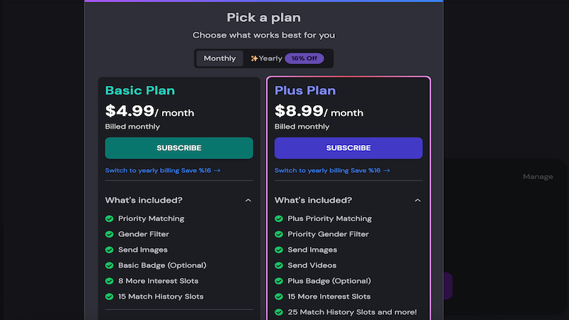Click check icon beside 8 More Interest Slots

[110, 282]
